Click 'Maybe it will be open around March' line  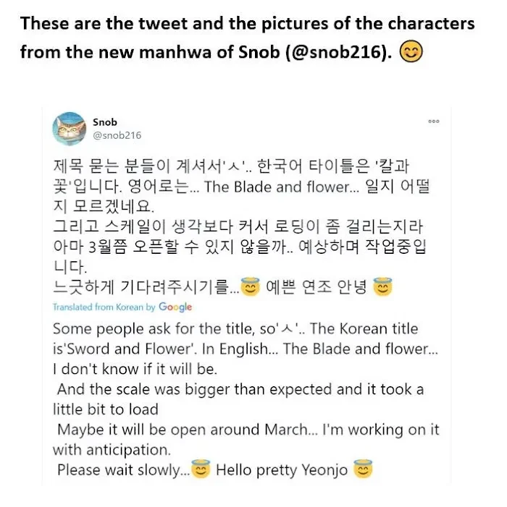click(x=183, y=430)
